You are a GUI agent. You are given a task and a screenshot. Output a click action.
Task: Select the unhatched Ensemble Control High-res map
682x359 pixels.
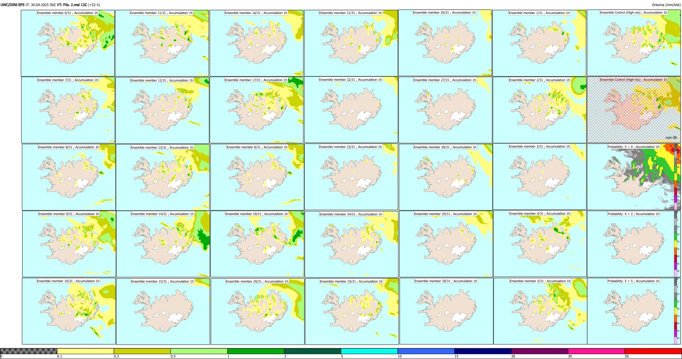pos(634,43)
